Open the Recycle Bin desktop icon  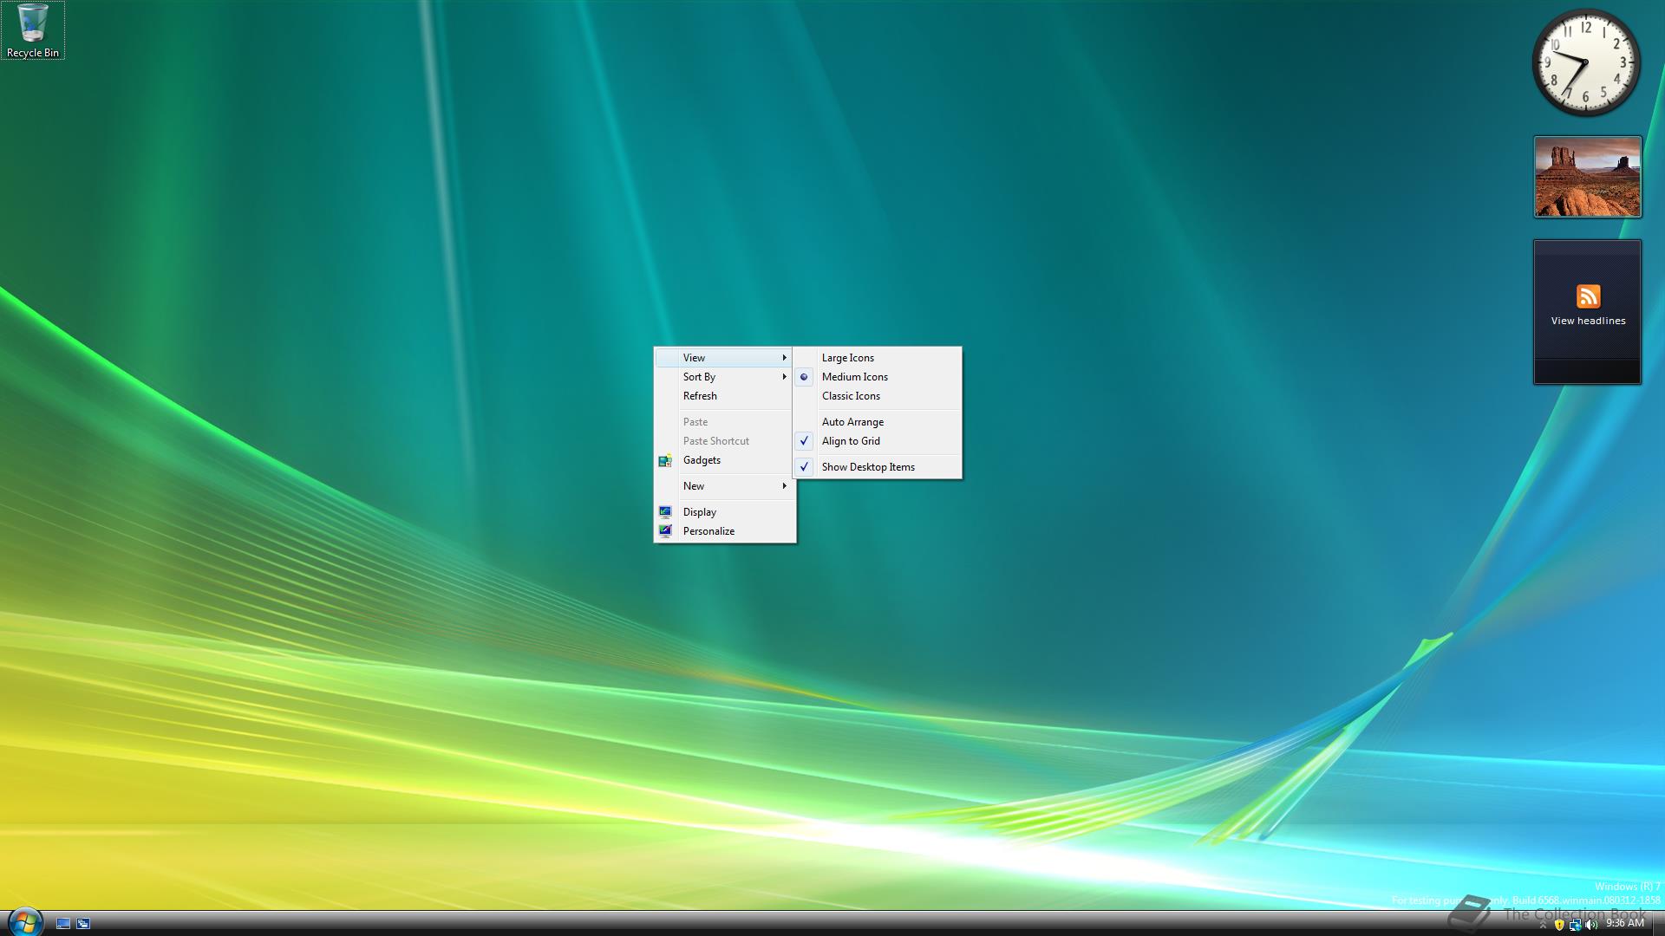[x=32, y=29]
